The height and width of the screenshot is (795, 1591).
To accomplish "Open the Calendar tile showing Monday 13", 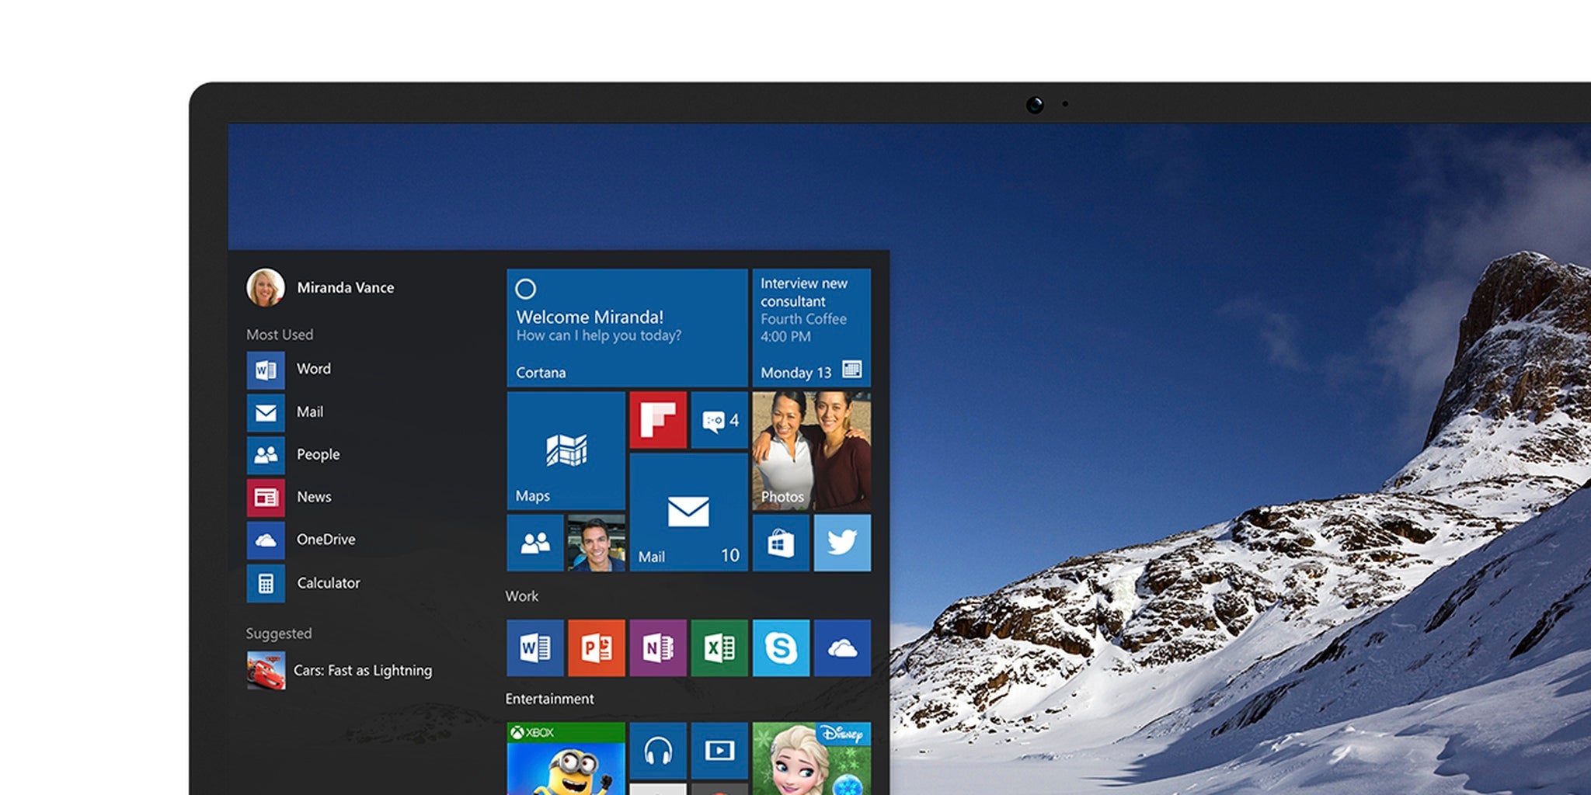I will [811, 328].
